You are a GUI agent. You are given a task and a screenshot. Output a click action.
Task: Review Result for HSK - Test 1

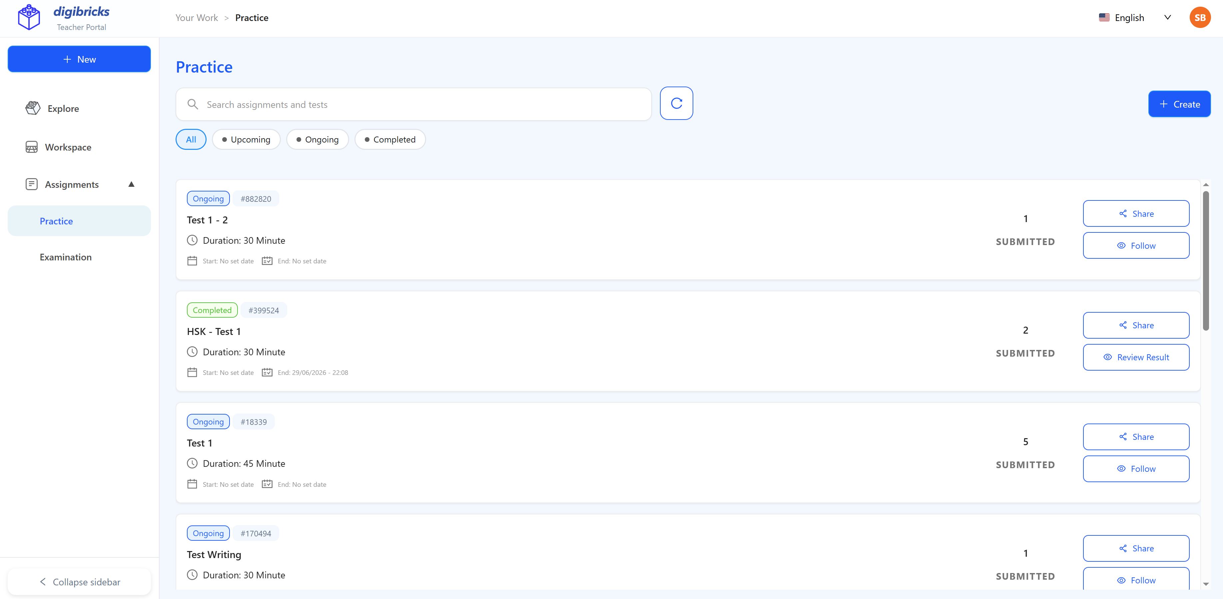tap(1136, 357)
